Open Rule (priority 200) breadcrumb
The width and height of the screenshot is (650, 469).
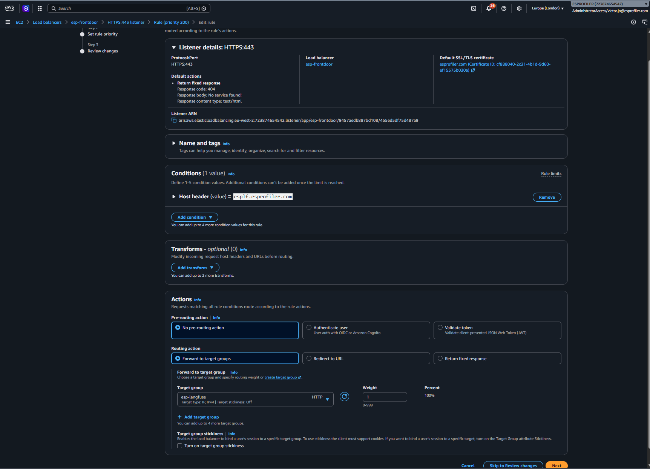171,23
